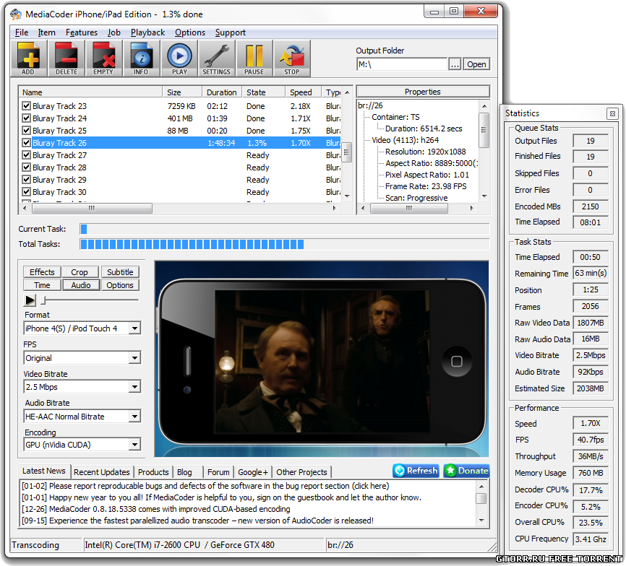Viewport: 626px width, 566px height.
Task: Select the Latest News tab
Action: coord(44,471)
